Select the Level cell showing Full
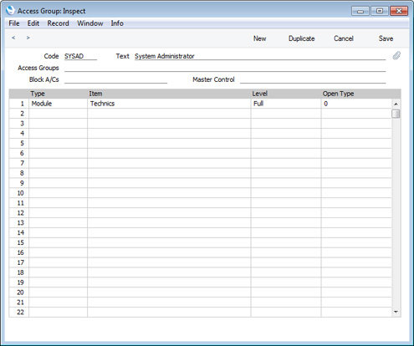The image size is (414, 346). (286, 104)
